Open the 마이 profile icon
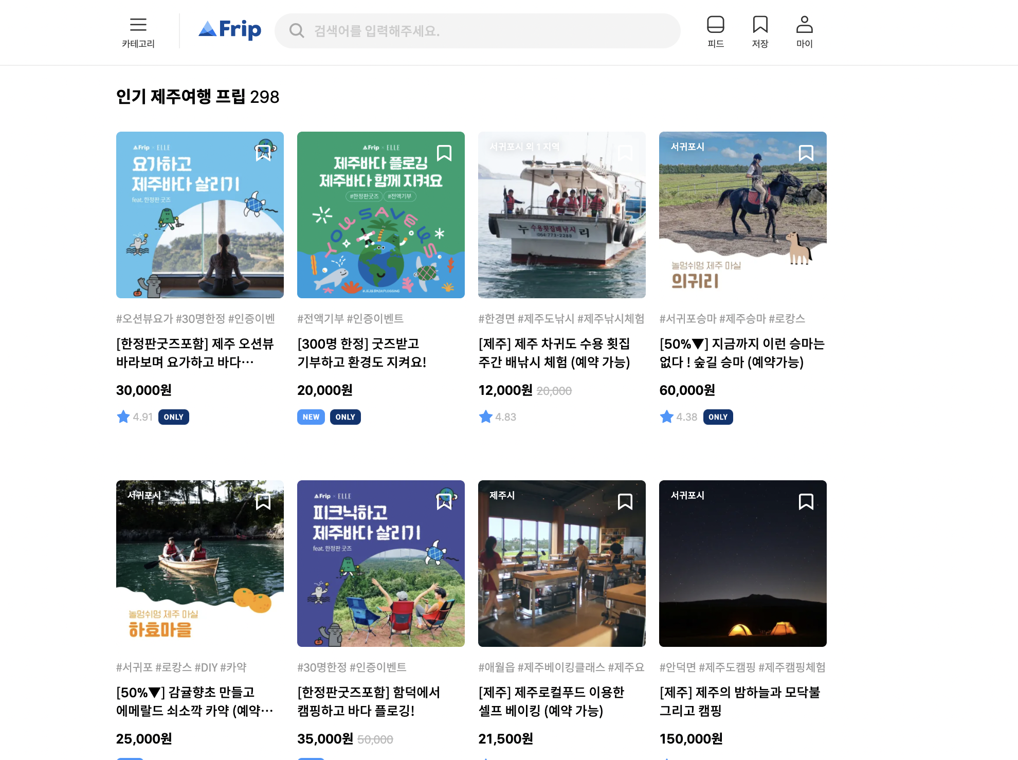 (x=804, y=32)
